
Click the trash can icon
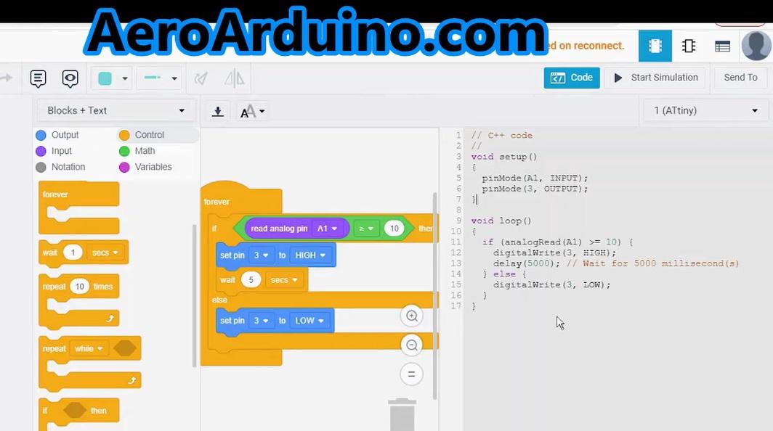pos(402,414)
